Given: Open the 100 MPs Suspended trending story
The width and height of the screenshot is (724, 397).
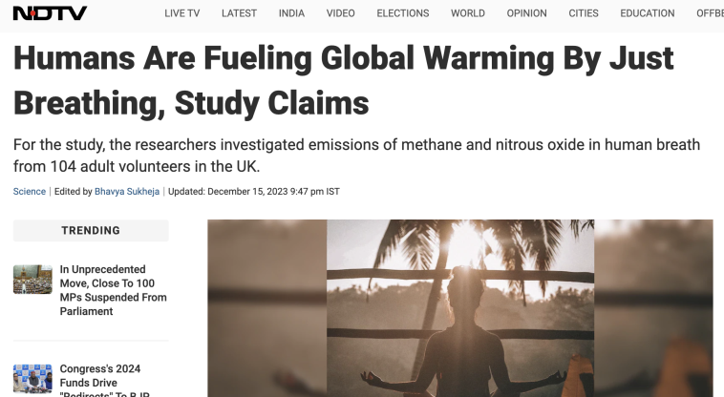Looking at the screenshot, I should click(x=113, y=290).
